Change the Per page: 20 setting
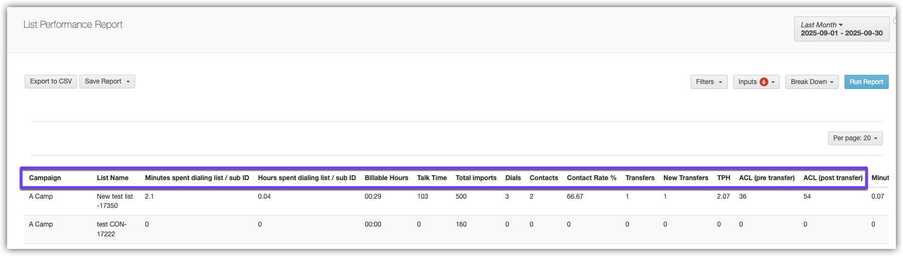The height and width of the screenshot is (256, 903). click(x=855, y=138)
